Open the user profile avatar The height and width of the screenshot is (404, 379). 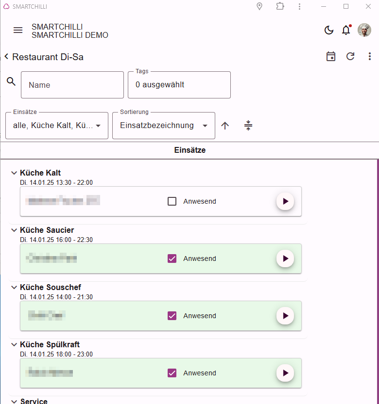pos(364,30)
